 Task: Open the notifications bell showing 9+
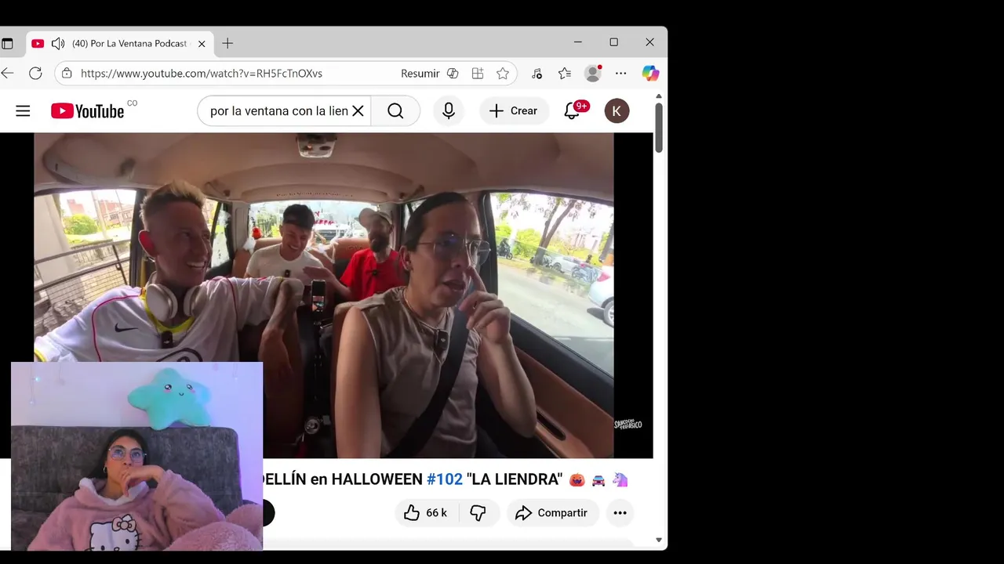(572, 111)
